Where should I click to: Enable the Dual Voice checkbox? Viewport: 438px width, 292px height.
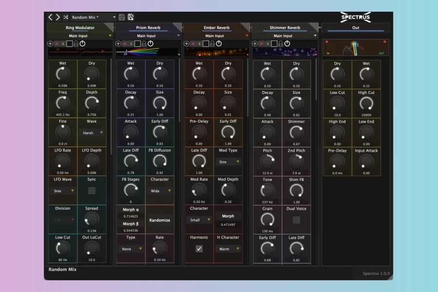click(296, 220)
